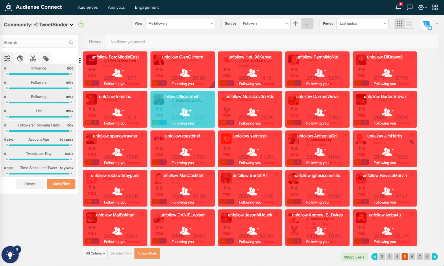Click the scissors cut filter icon
The height and width of the screenshot is (266, 444).
(x=33, y=58)
